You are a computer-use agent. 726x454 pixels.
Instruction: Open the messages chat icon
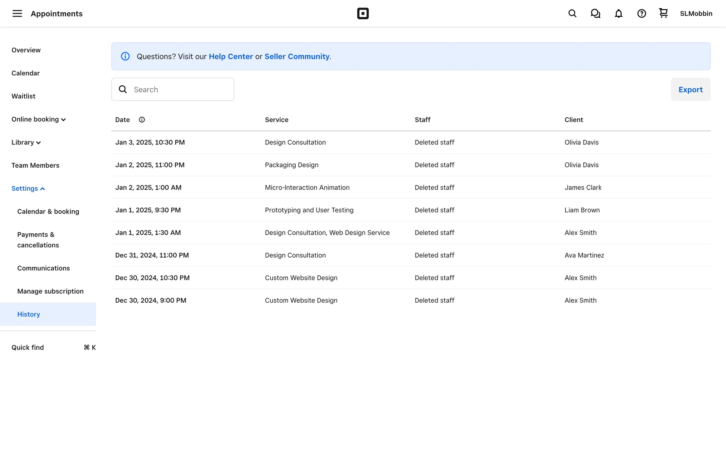595,14
